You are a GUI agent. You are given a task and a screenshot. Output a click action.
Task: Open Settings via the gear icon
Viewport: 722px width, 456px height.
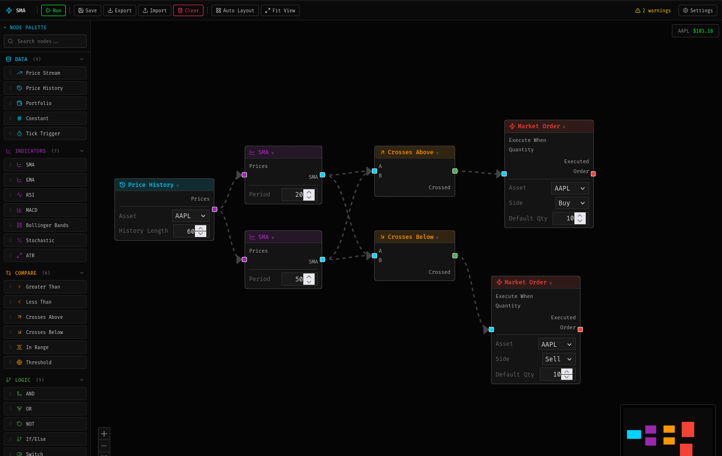685,10
